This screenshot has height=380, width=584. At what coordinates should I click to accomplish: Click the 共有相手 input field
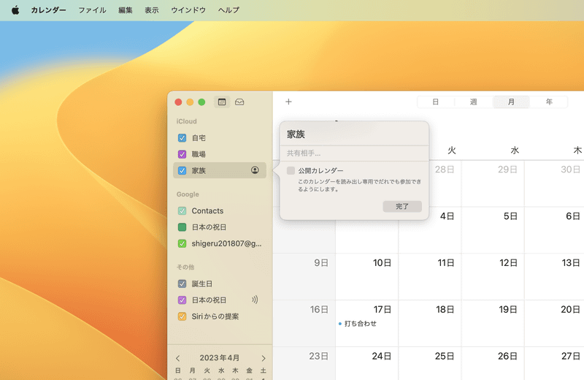354,153
